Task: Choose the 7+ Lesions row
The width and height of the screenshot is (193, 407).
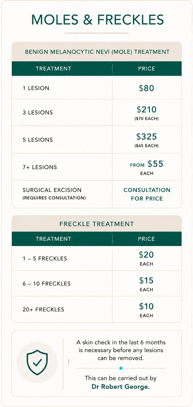Action: pos(97,167)
